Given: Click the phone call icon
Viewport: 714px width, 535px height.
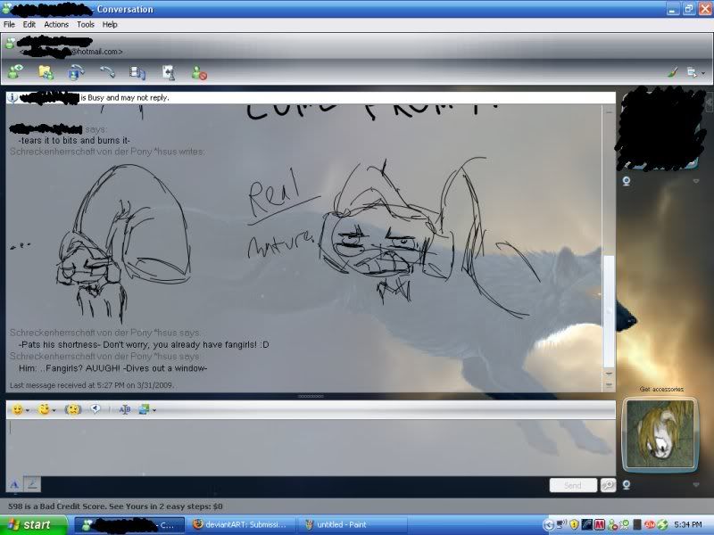Looking at the screenshot, I should (x=107, y=72).
